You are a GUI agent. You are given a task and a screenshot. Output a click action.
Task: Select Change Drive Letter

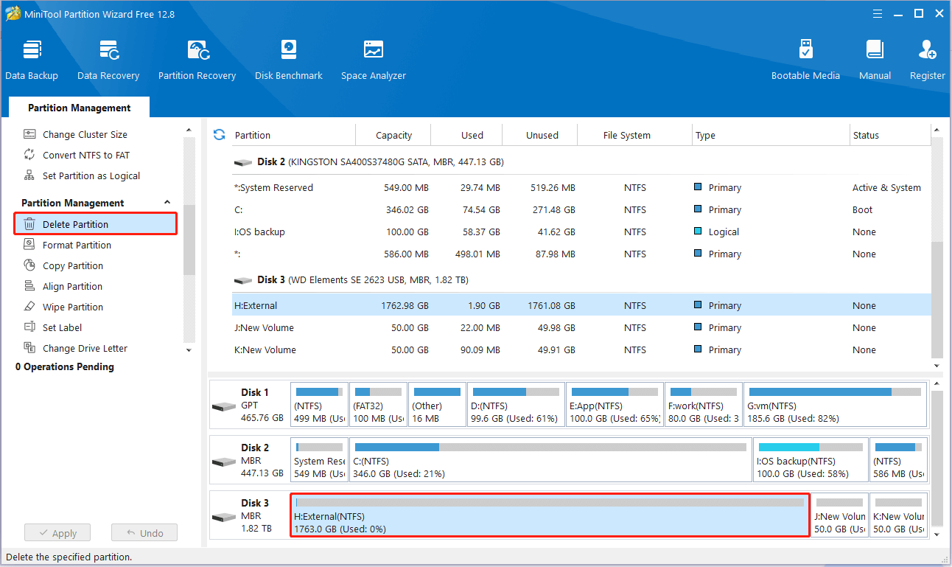point(85,348)
